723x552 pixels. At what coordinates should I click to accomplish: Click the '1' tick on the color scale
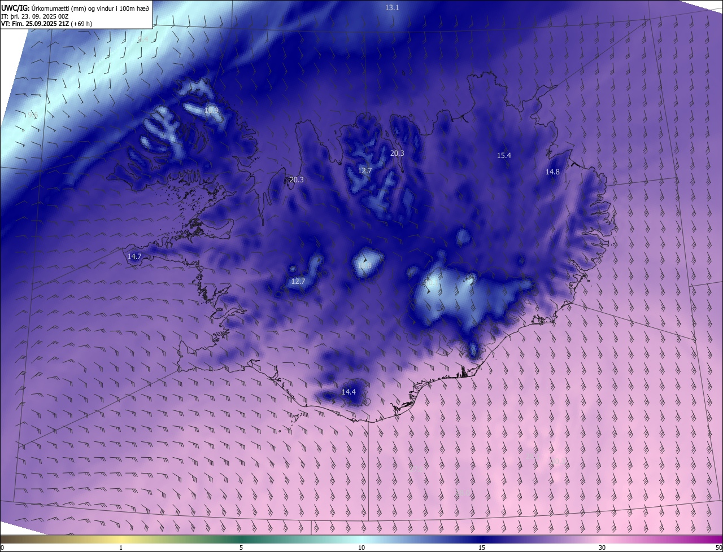point(121,547)
